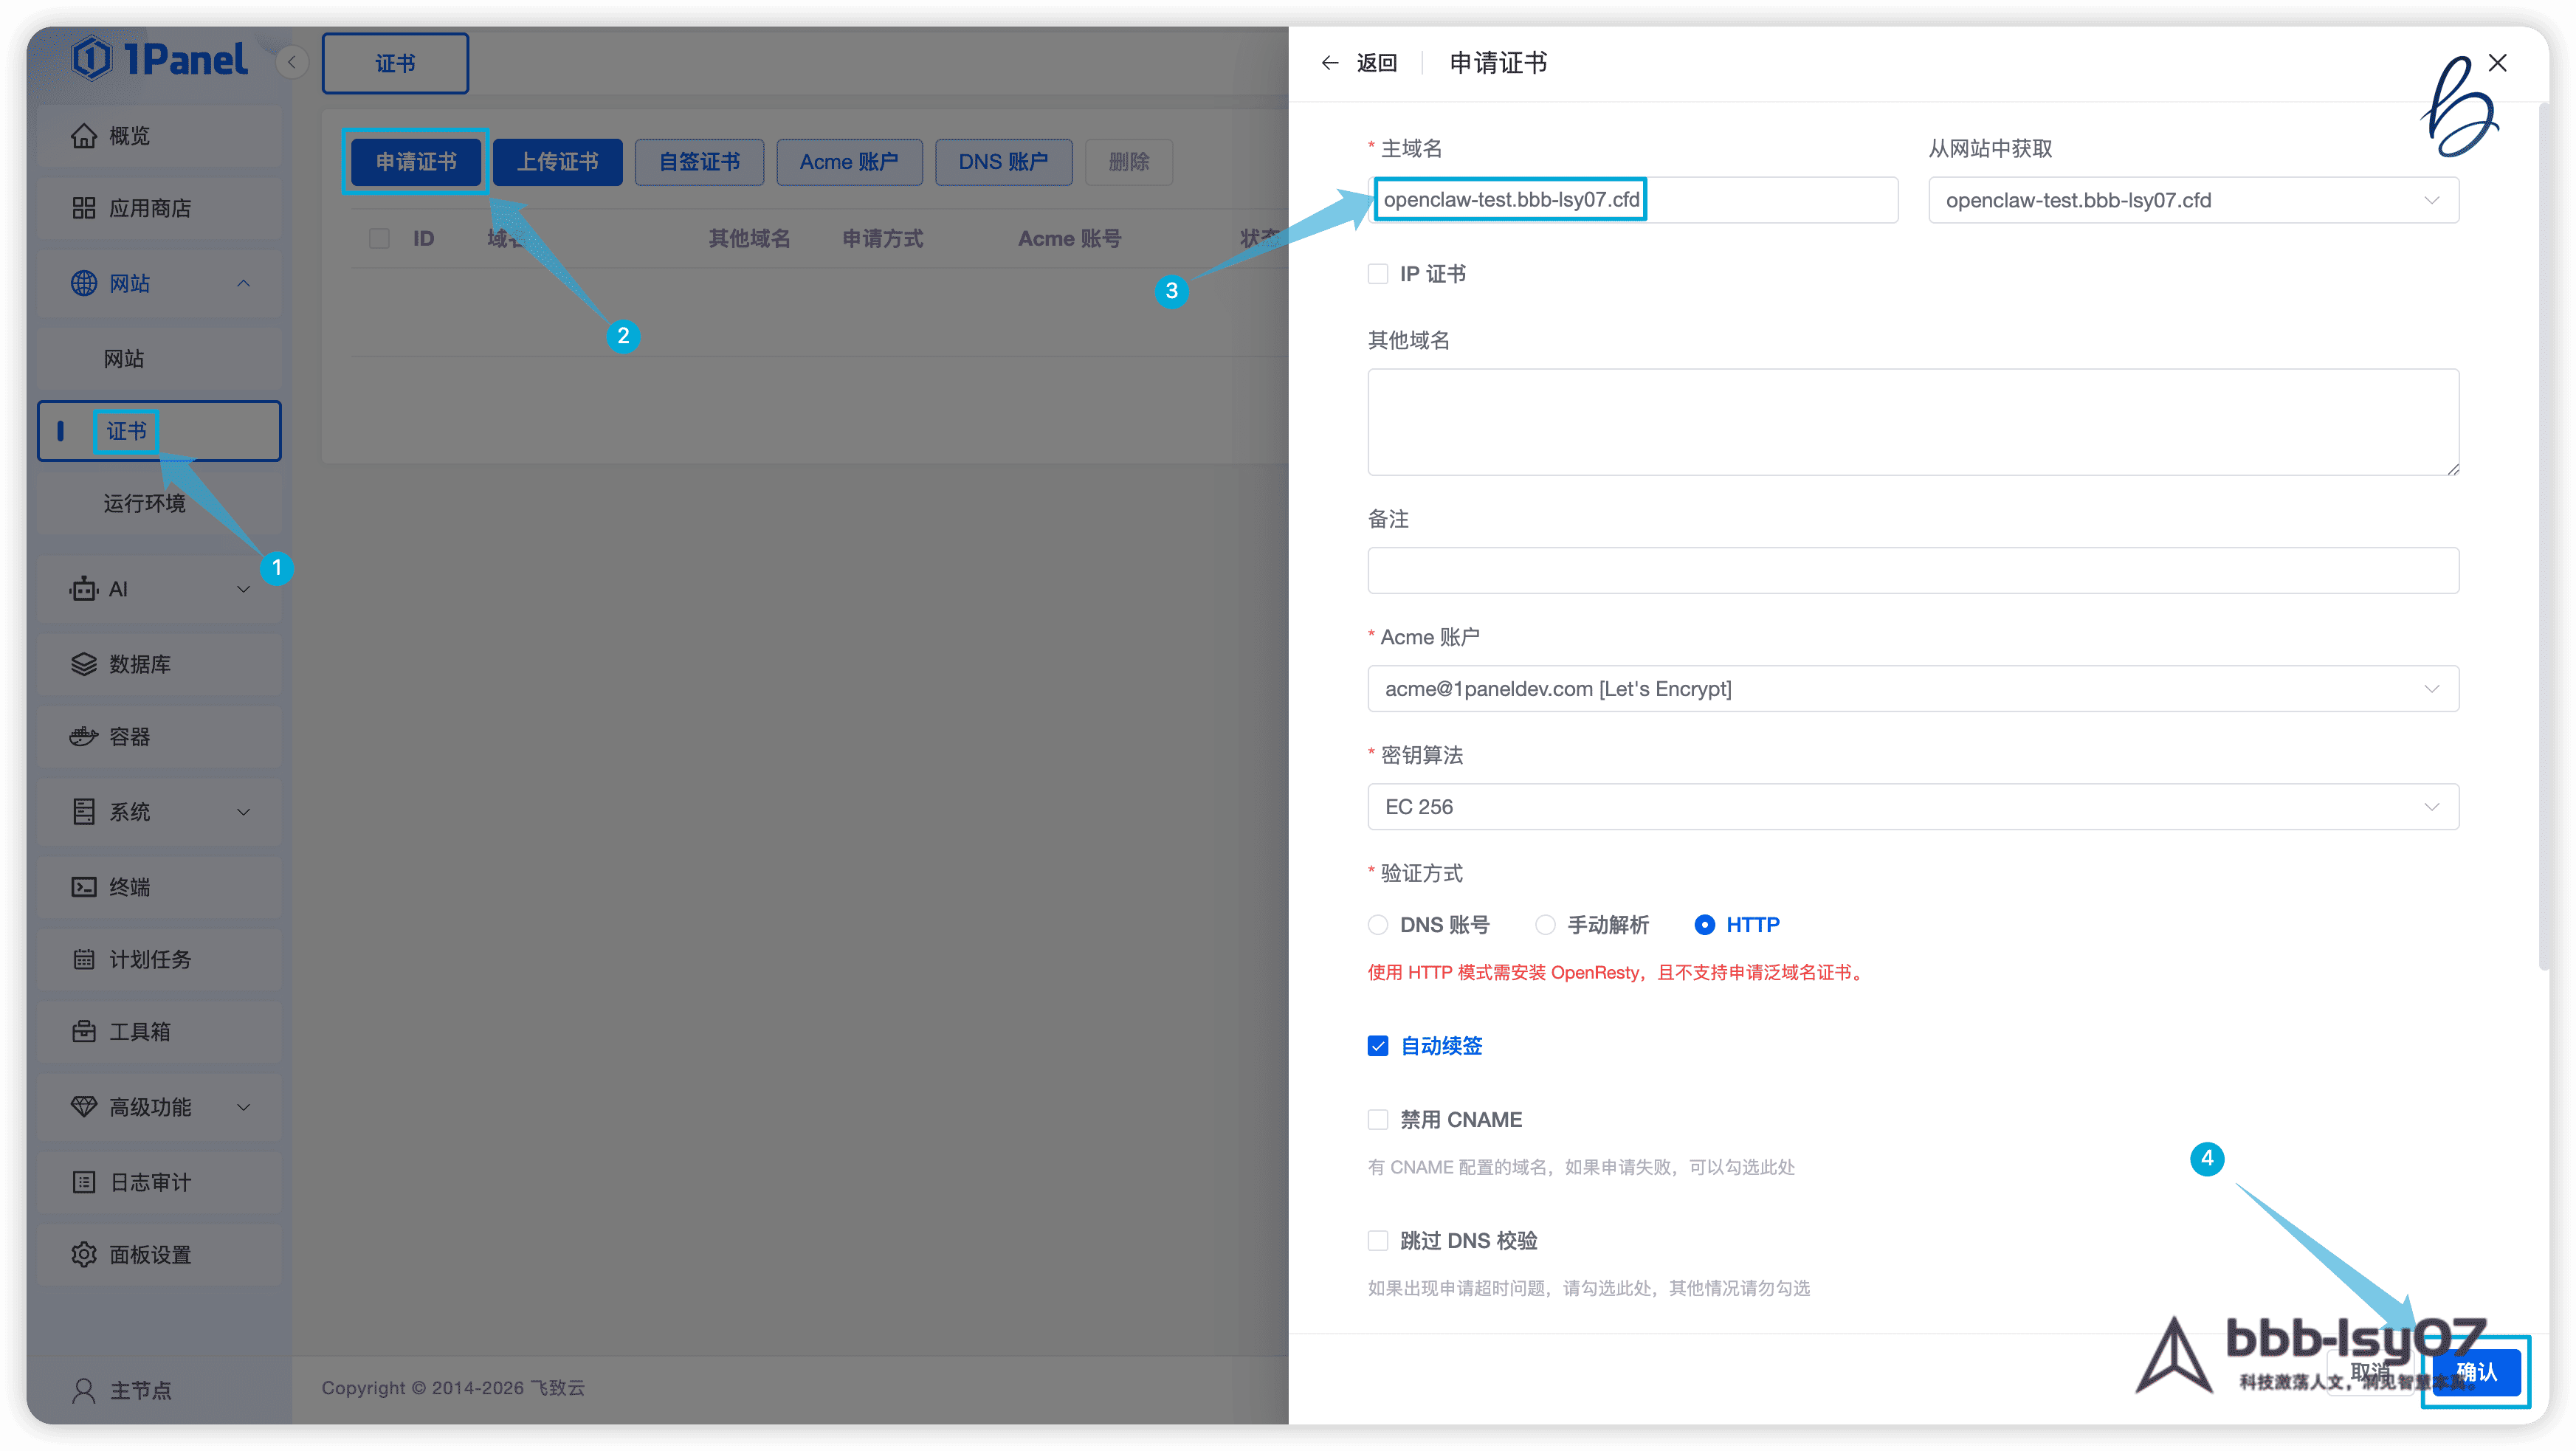Open the 运行环境 submenu item

pyautogui.click(x=145, y=503)
